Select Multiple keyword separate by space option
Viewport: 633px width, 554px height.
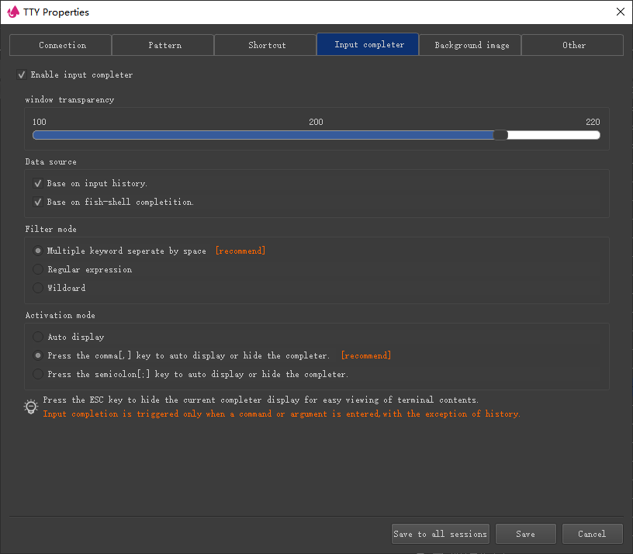coord(38,251)
